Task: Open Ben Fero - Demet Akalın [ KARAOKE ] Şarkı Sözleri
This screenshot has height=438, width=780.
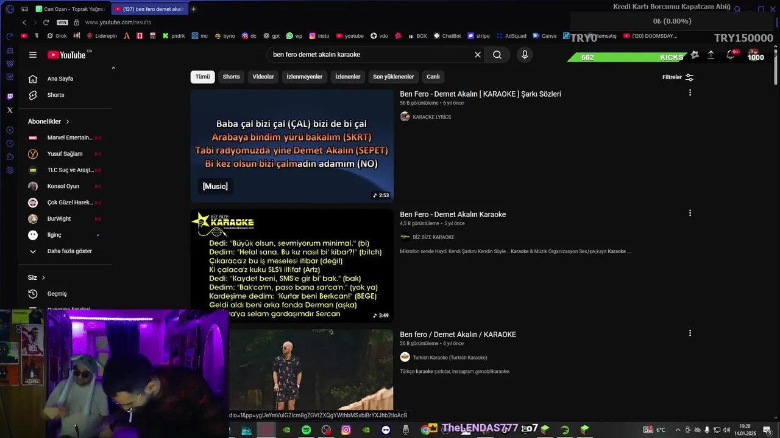Action: tap(480, 94)
